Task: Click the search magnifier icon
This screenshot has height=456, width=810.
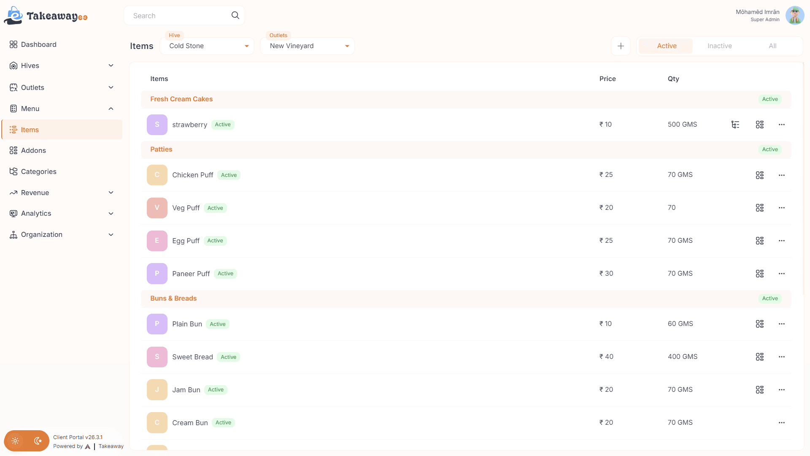Action: 235,15
